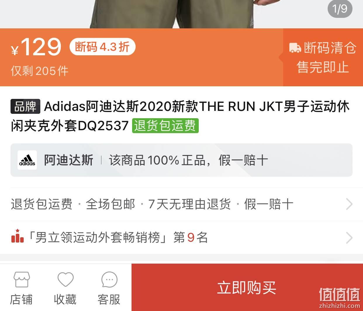
Task: Open the 店铺 store icon
Action: pyautogui.click(x=22, y=279)
